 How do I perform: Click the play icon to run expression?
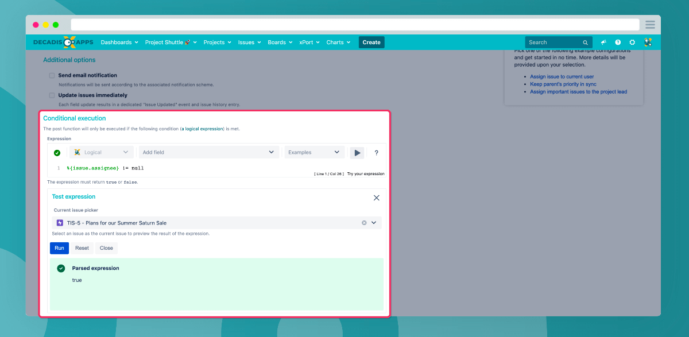[357, 153]
